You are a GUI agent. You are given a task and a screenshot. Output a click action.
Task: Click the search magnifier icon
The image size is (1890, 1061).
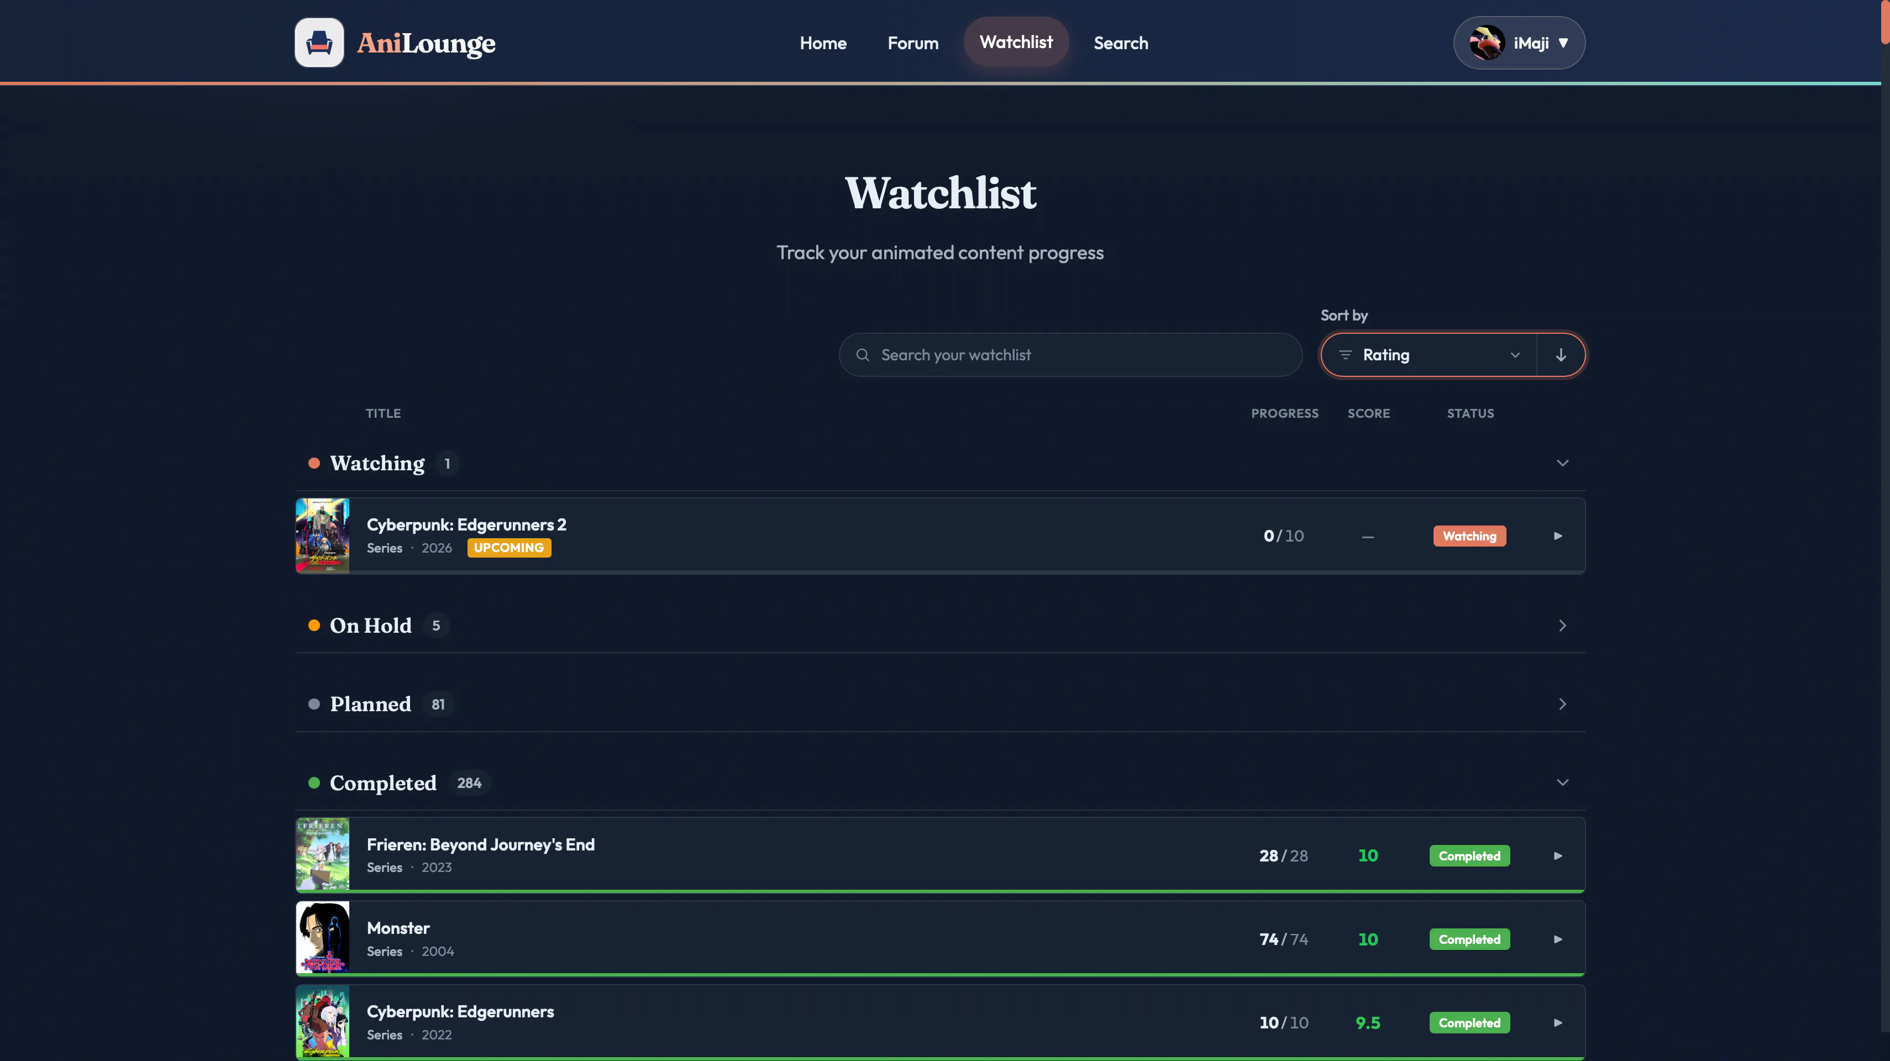(863, 355)
